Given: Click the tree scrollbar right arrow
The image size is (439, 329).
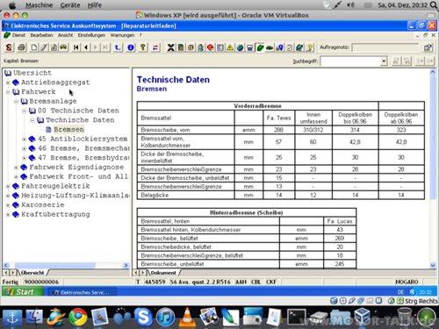Looking at the screenshot, I should (x=126, y=265).
